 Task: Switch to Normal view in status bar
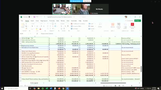[115, 85]
